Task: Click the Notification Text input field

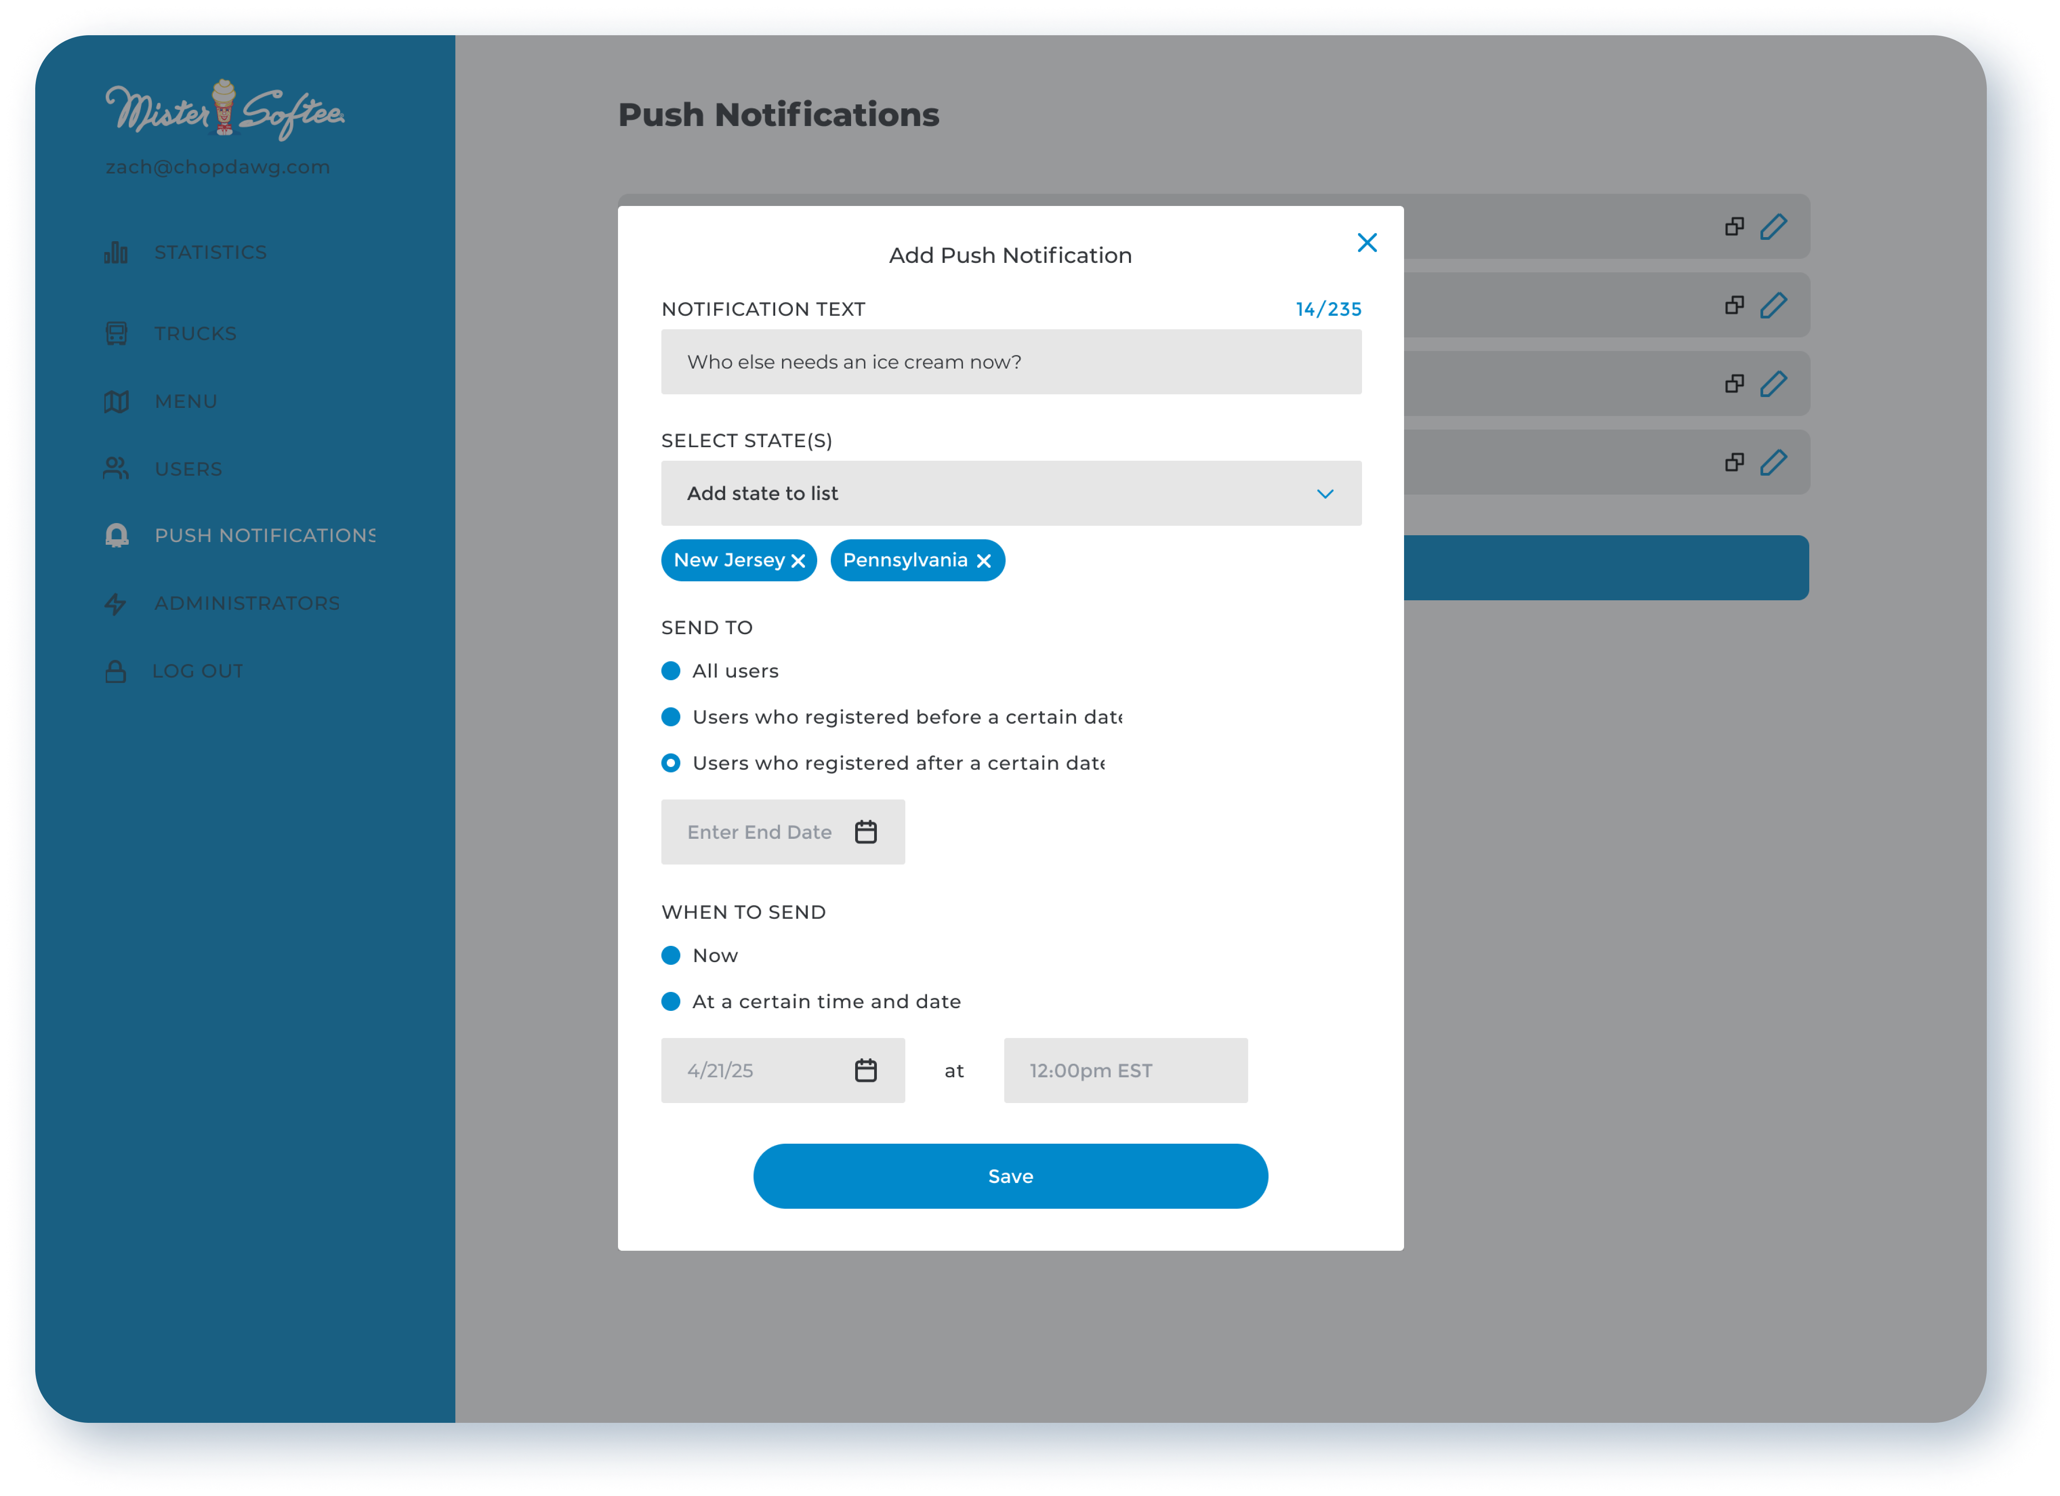Action: click(x=1010, y=361)
